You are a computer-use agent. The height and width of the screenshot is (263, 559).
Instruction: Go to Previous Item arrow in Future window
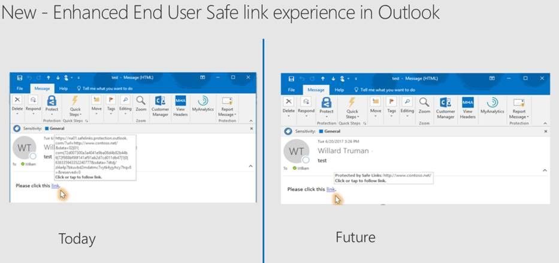[x=322, y=79]
